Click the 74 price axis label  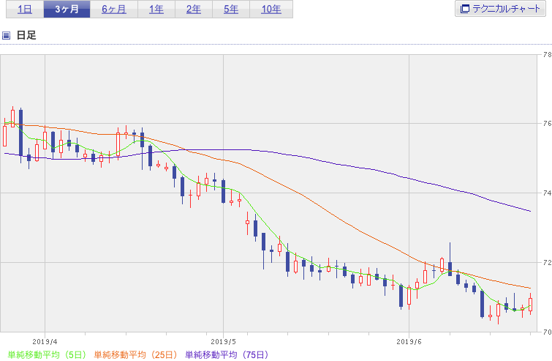click(547, 193)
